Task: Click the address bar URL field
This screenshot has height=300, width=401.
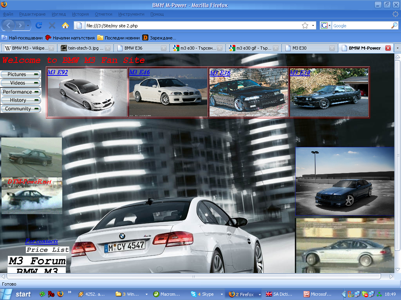Action: click(x=193, y=25)
